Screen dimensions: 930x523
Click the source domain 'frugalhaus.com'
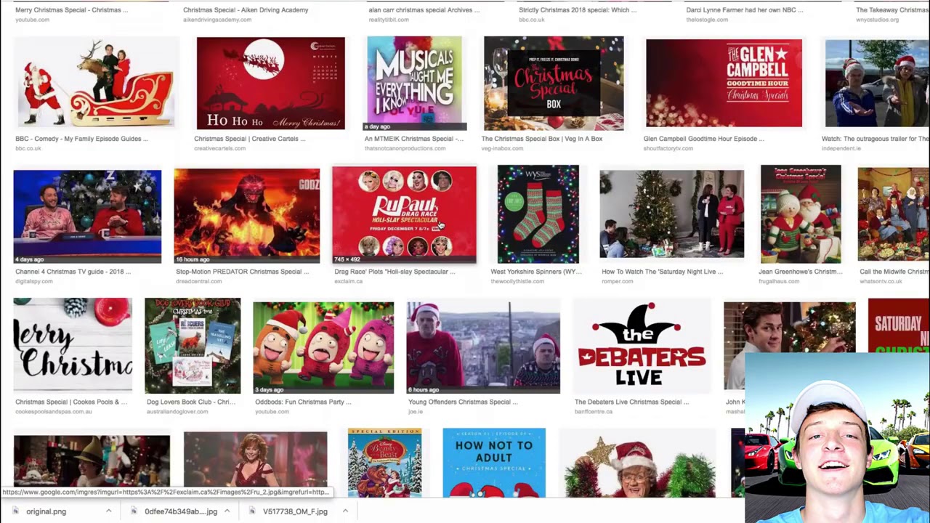pyautogui.click(x=779, y=282)
